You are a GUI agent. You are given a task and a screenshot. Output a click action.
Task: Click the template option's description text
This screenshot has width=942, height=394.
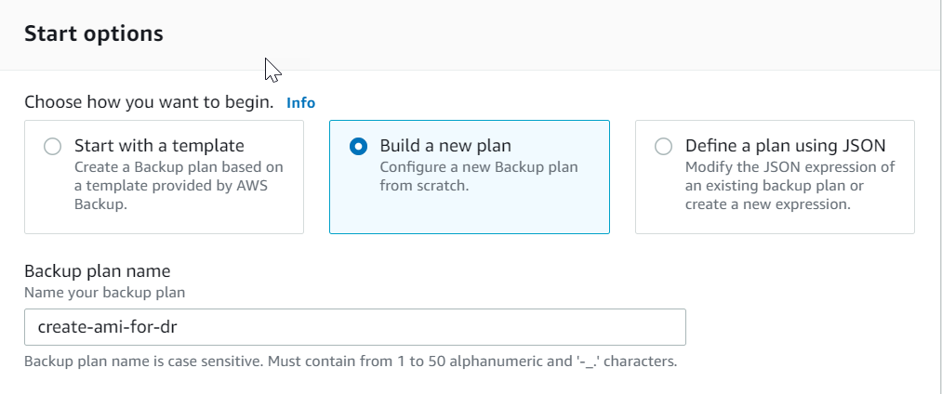tap(179, 186)
